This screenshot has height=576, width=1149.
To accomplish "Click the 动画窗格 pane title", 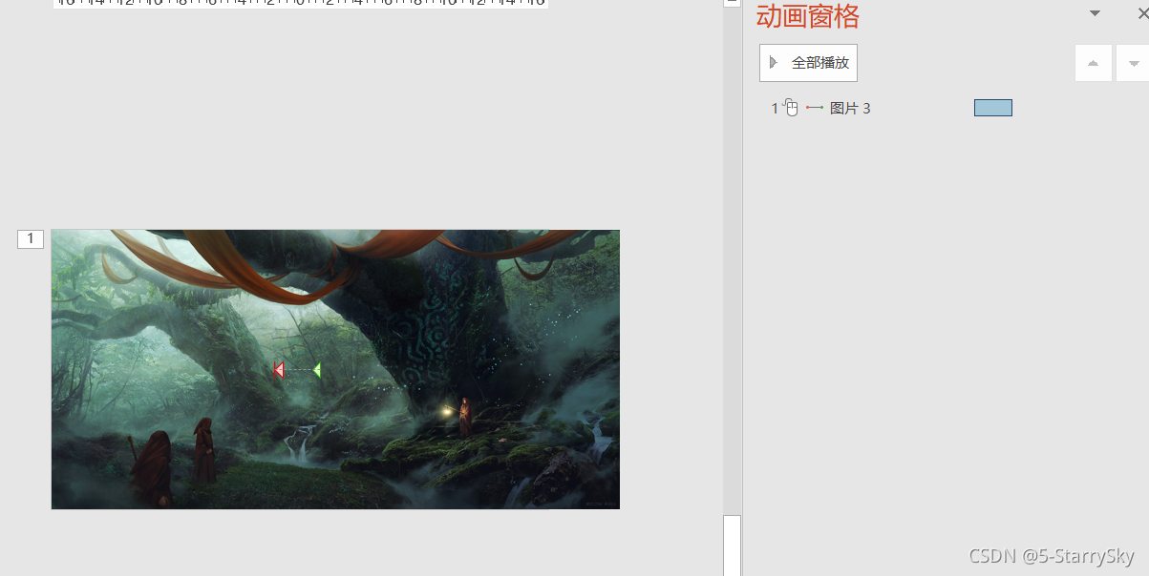I will pos(808,16).
